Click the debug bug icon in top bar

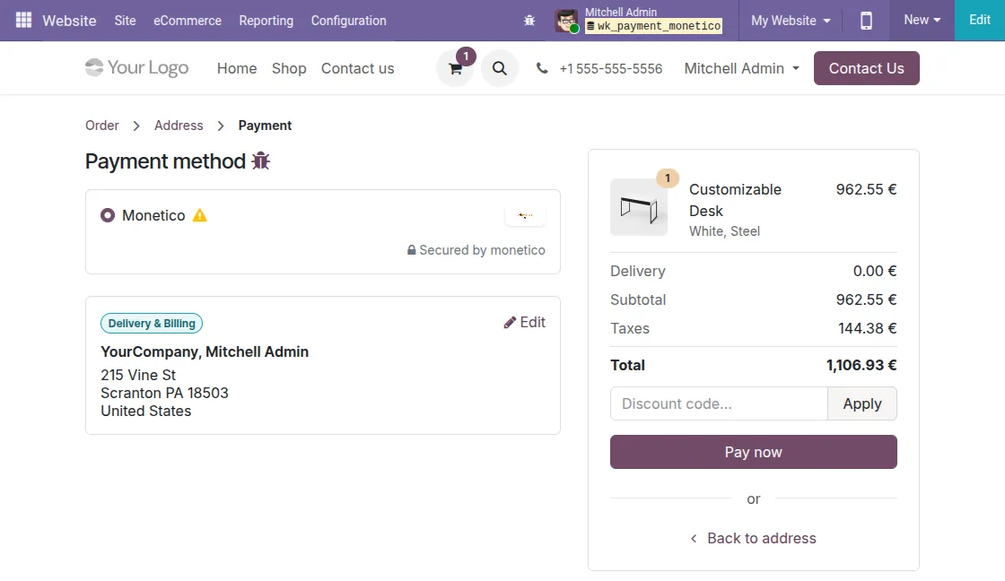tap(529, 21)
